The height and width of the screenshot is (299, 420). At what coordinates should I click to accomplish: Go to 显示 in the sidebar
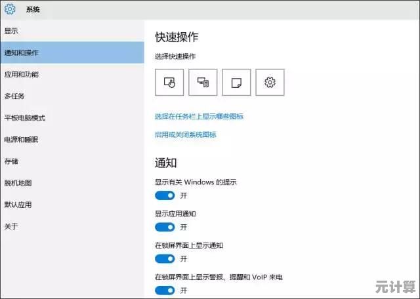click(x=11, y=31)
